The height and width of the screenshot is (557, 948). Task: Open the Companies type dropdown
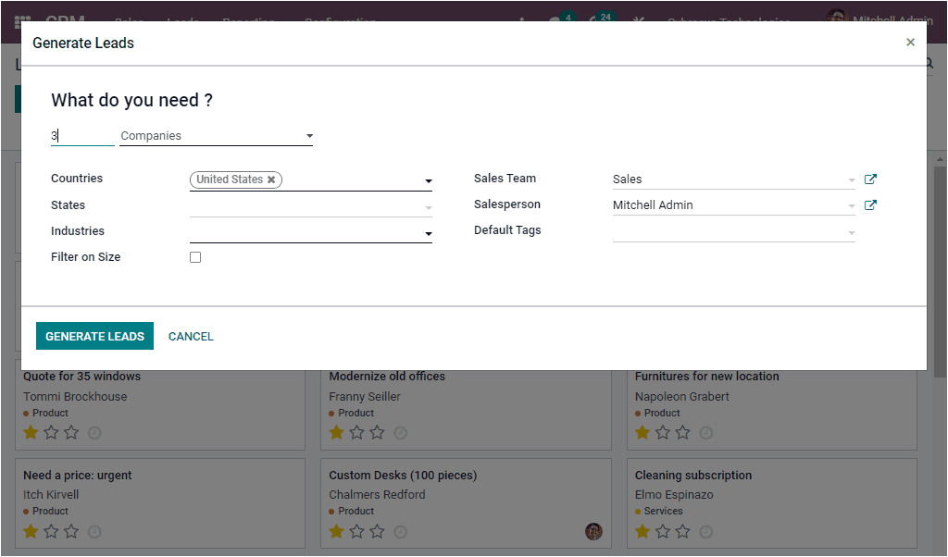click(x=309, y=134)
